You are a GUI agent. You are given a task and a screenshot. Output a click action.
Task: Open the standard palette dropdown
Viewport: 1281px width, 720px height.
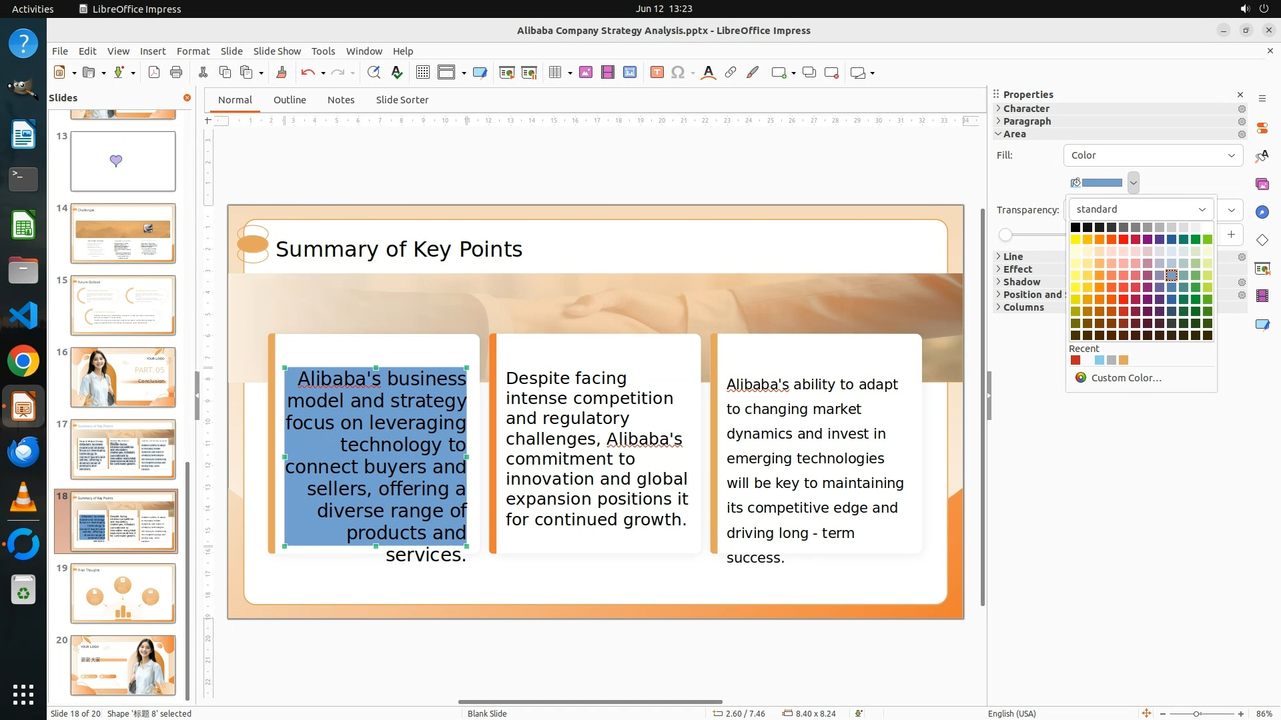[1141, 209]
